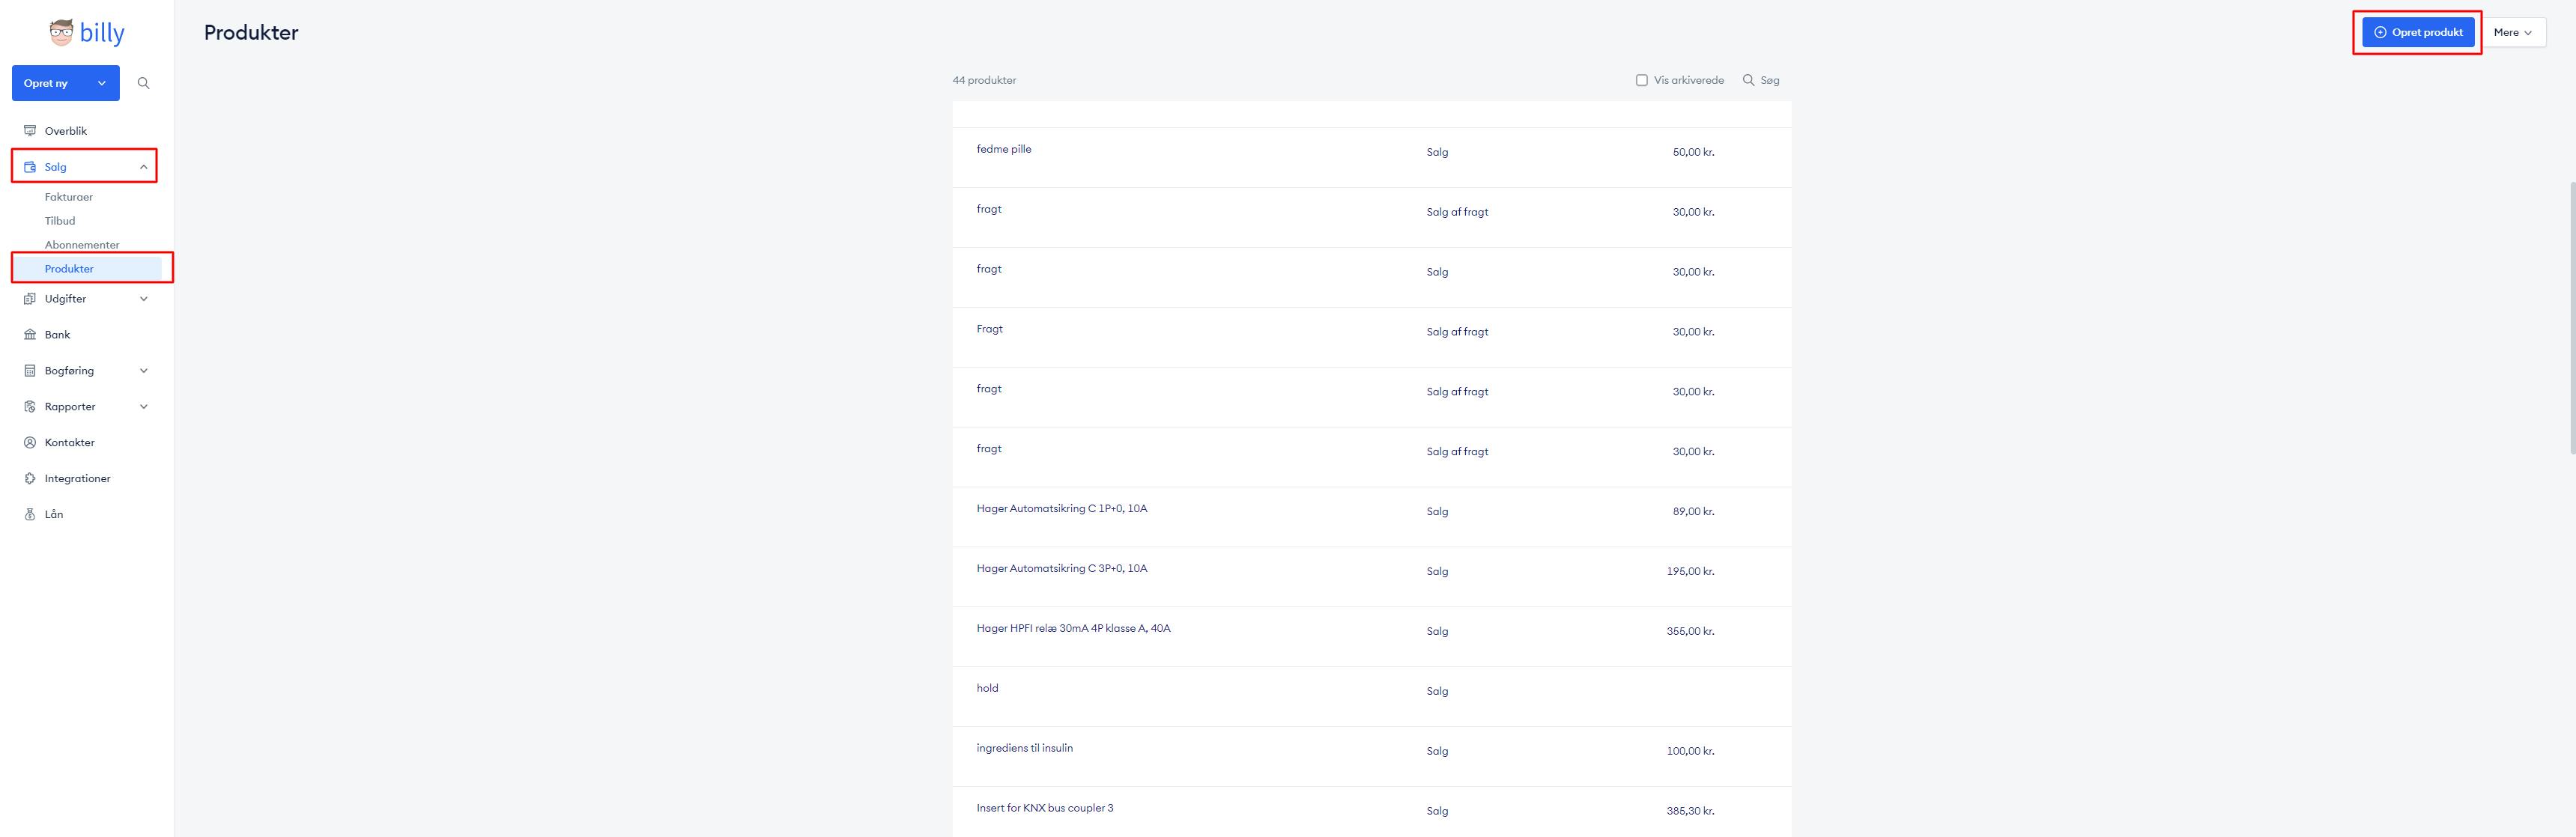The image size is (2576, 837).
Task: Click the Bogføring ledger icon
Action: pyautogui.click(x=30, y=371)
